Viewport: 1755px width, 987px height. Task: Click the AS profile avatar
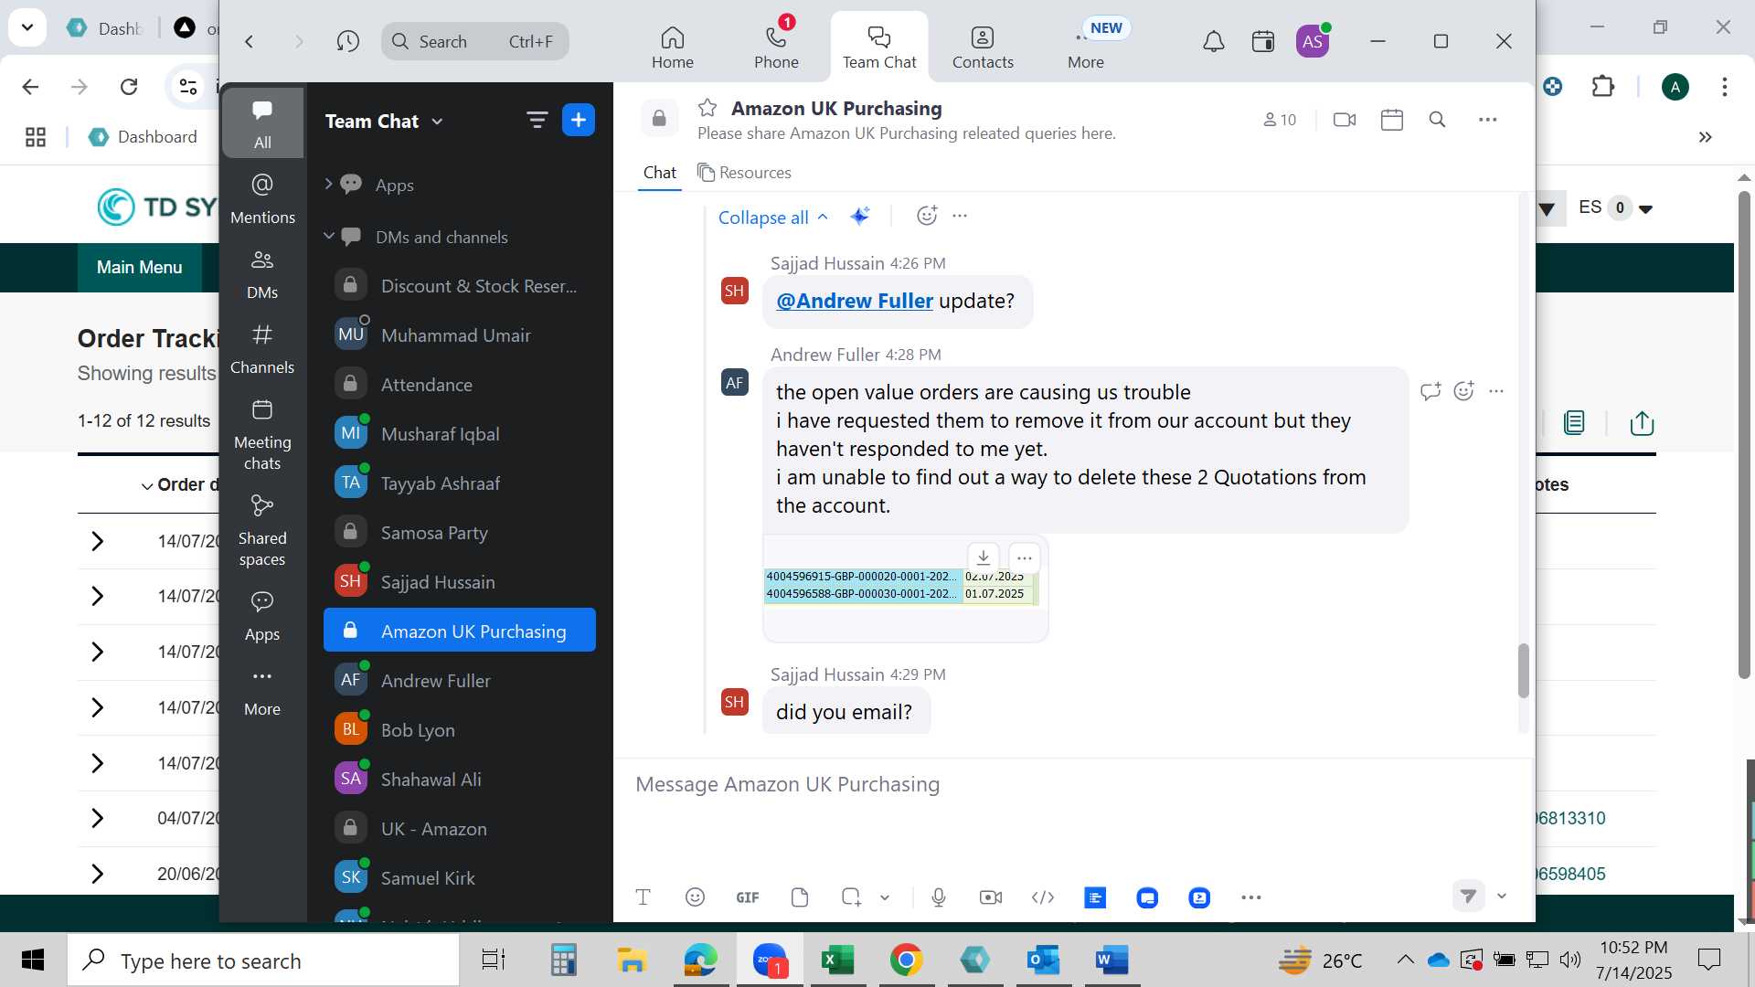pos(1313,41)
